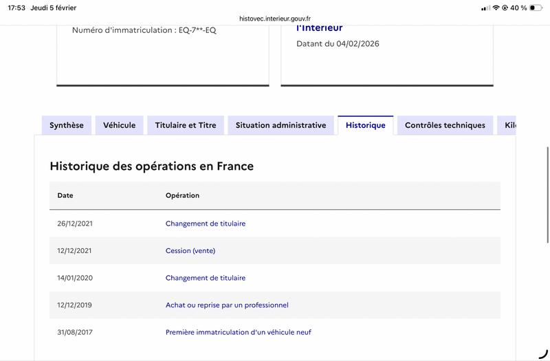
Task: Click Première immatriculation d'un véhicule neuf
Action: (x=239, y=332)
